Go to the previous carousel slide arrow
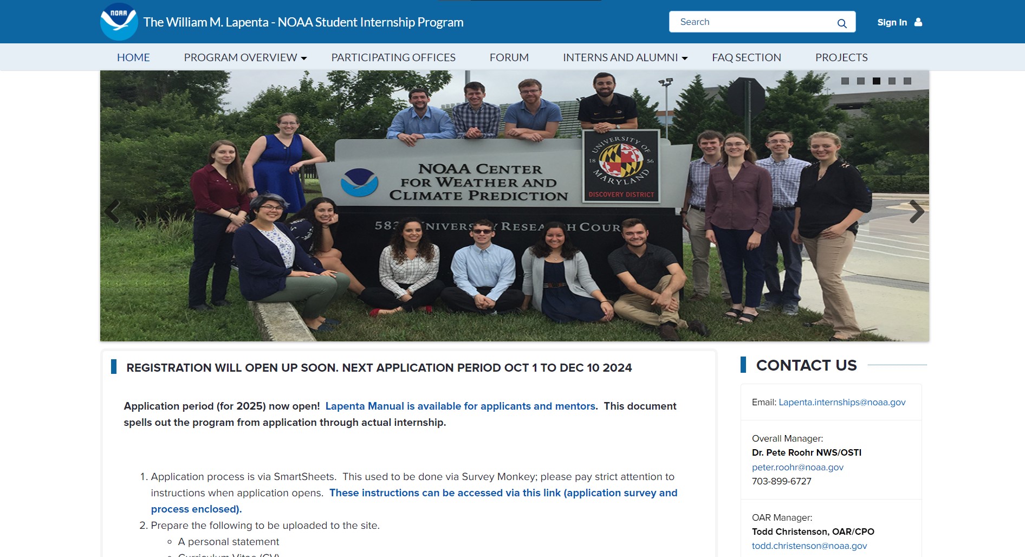This screenshot has width=1025, height=557. (x=112, y=211)
